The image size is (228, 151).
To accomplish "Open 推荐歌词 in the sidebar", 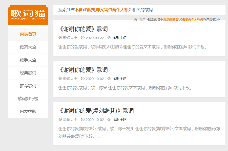I will pos(28,86).
